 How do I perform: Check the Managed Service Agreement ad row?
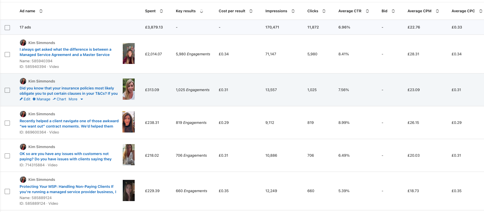tap(7, 54)
